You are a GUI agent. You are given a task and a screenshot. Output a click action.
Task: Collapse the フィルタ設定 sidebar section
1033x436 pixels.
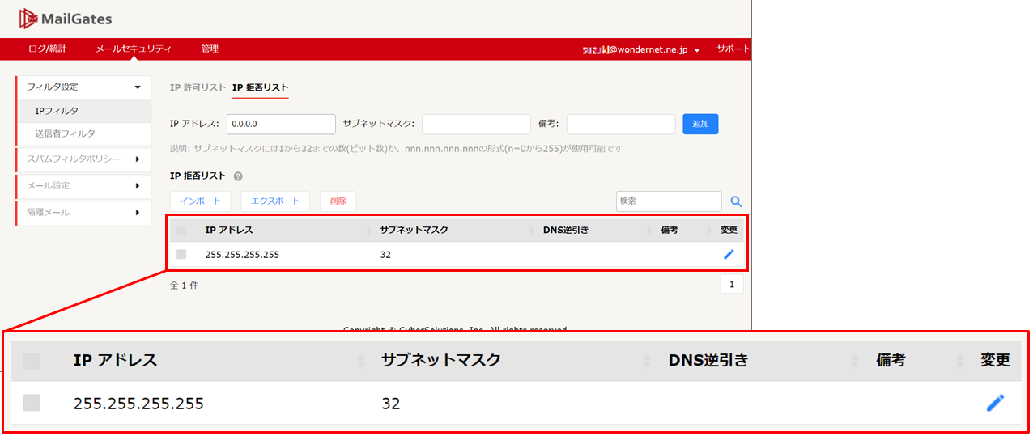pyautogui.click(x=83, y=87)
